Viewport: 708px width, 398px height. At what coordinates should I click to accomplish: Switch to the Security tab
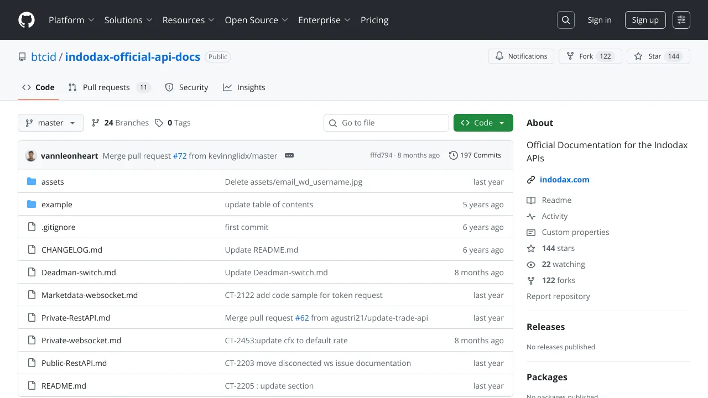pyautogui.click(x=186, y=87)
